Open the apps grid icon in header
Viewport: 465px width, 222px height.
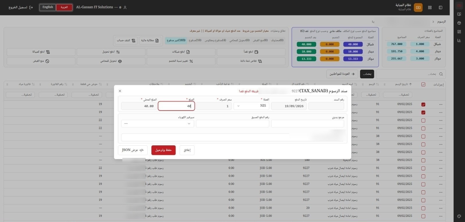430,8
